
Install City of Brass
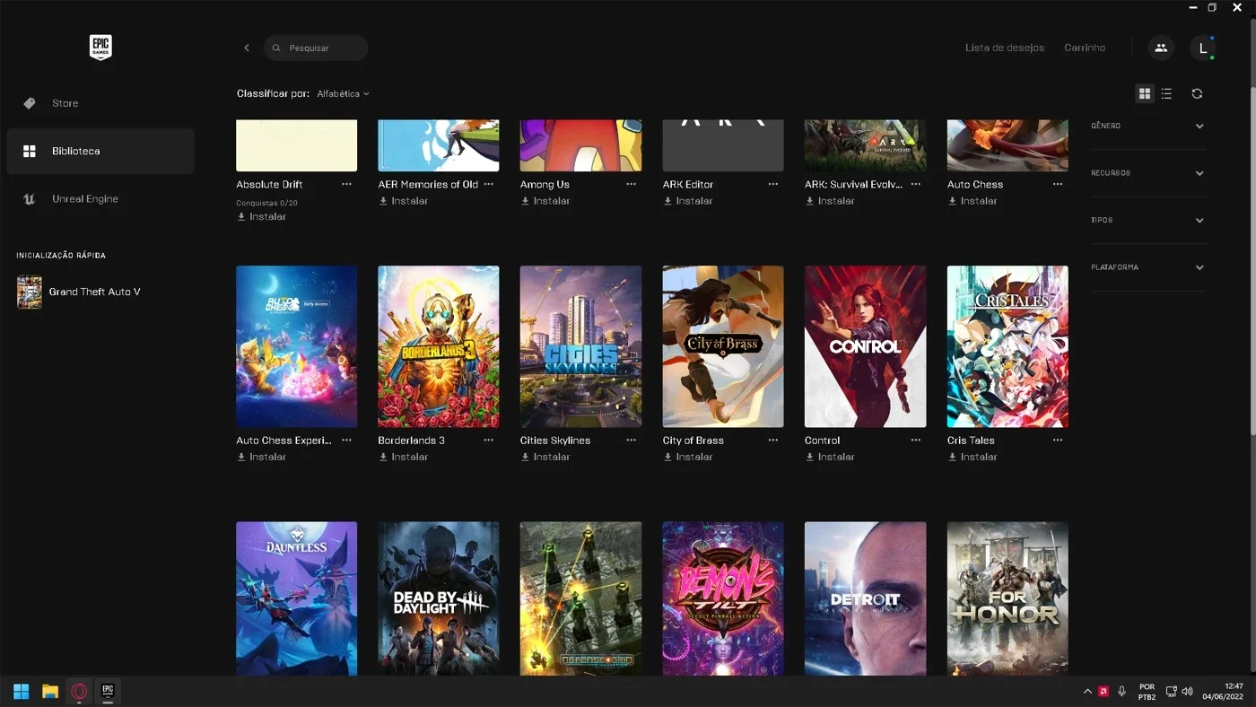(688, 457)
